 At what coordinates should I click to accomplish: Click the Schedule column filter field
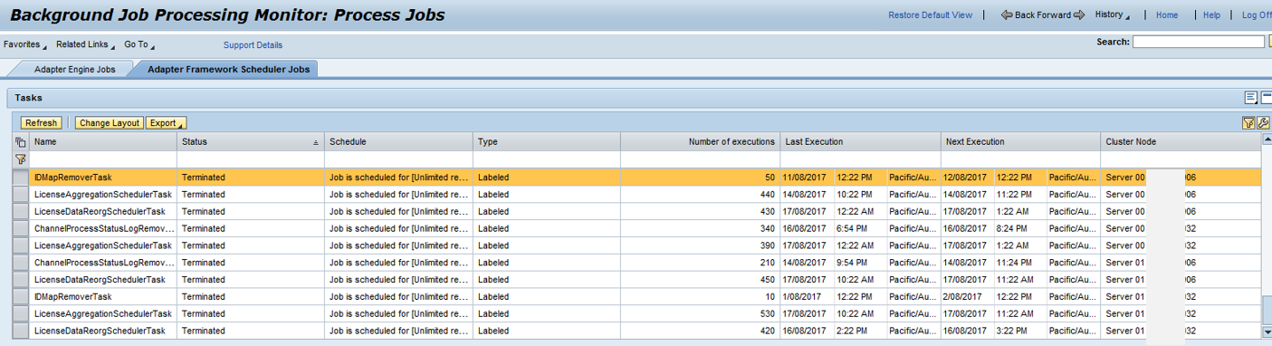pos(398,159)
